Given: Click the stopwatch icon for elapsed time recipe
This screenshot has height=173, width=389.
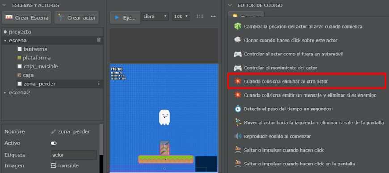Looking at the screenshot, I should pos(238,109).
